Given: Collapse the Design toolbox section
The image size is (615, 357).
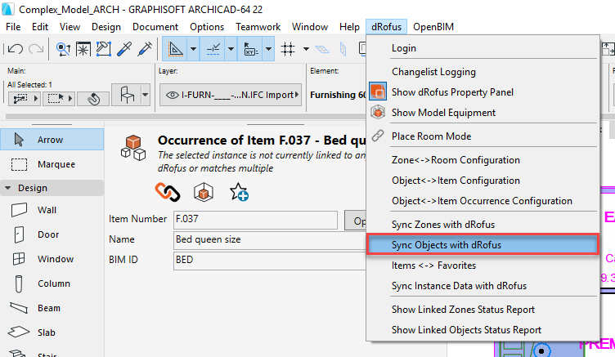Looking at the screenshot, I should (8, 187).
